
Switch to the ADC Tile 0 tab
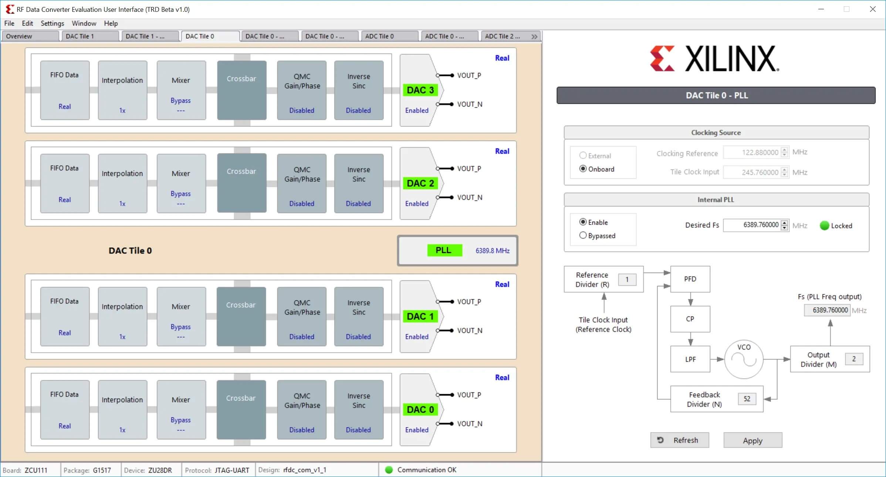click(379, 36)
